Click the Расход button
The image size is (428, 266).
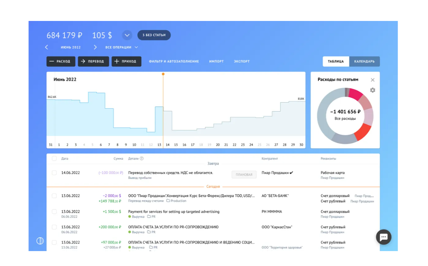[61, 61]
